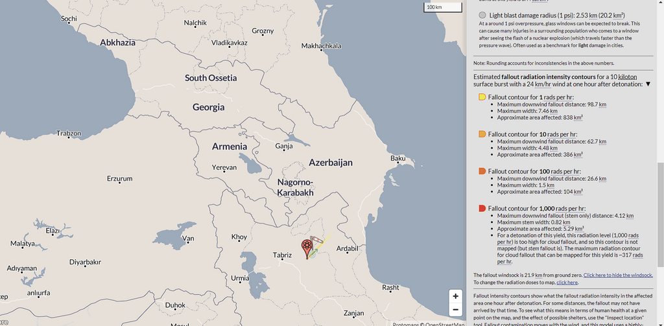This screenshot has width=664, height=326.
Task: Click the Abkhazia label
Action: [118, 42]
